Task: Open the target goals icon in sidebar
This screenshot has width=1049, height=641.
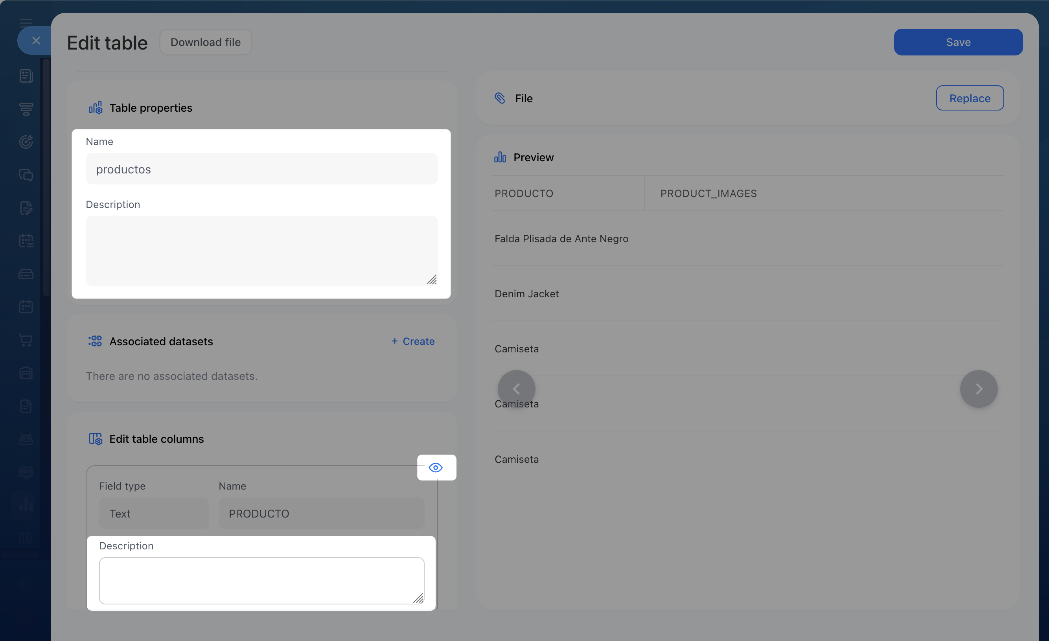Action: click(x=26, y=142)
